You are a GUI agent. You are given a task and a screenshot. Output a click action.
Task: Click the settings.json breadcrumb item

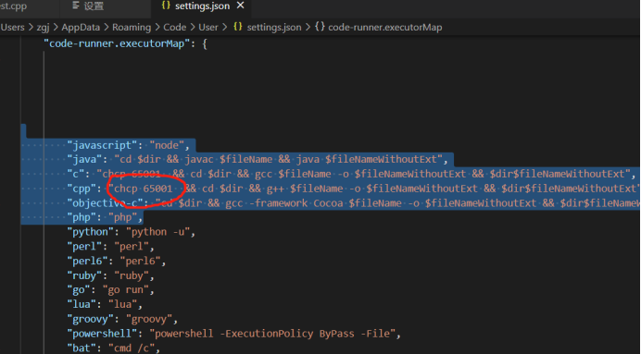(274, 28)
